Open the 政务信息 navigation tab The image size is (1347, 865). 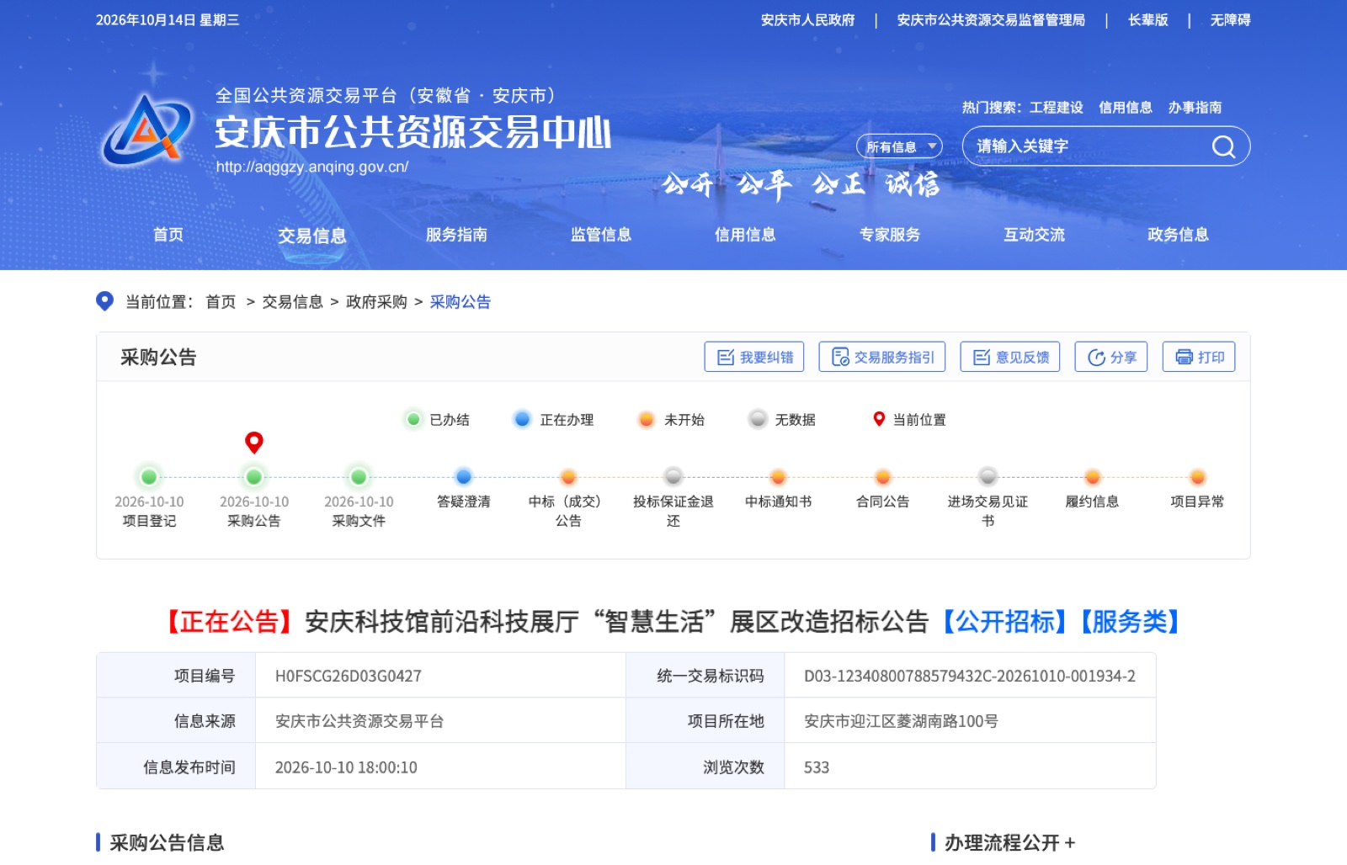pyautogui.click(x=1179, y=235)
